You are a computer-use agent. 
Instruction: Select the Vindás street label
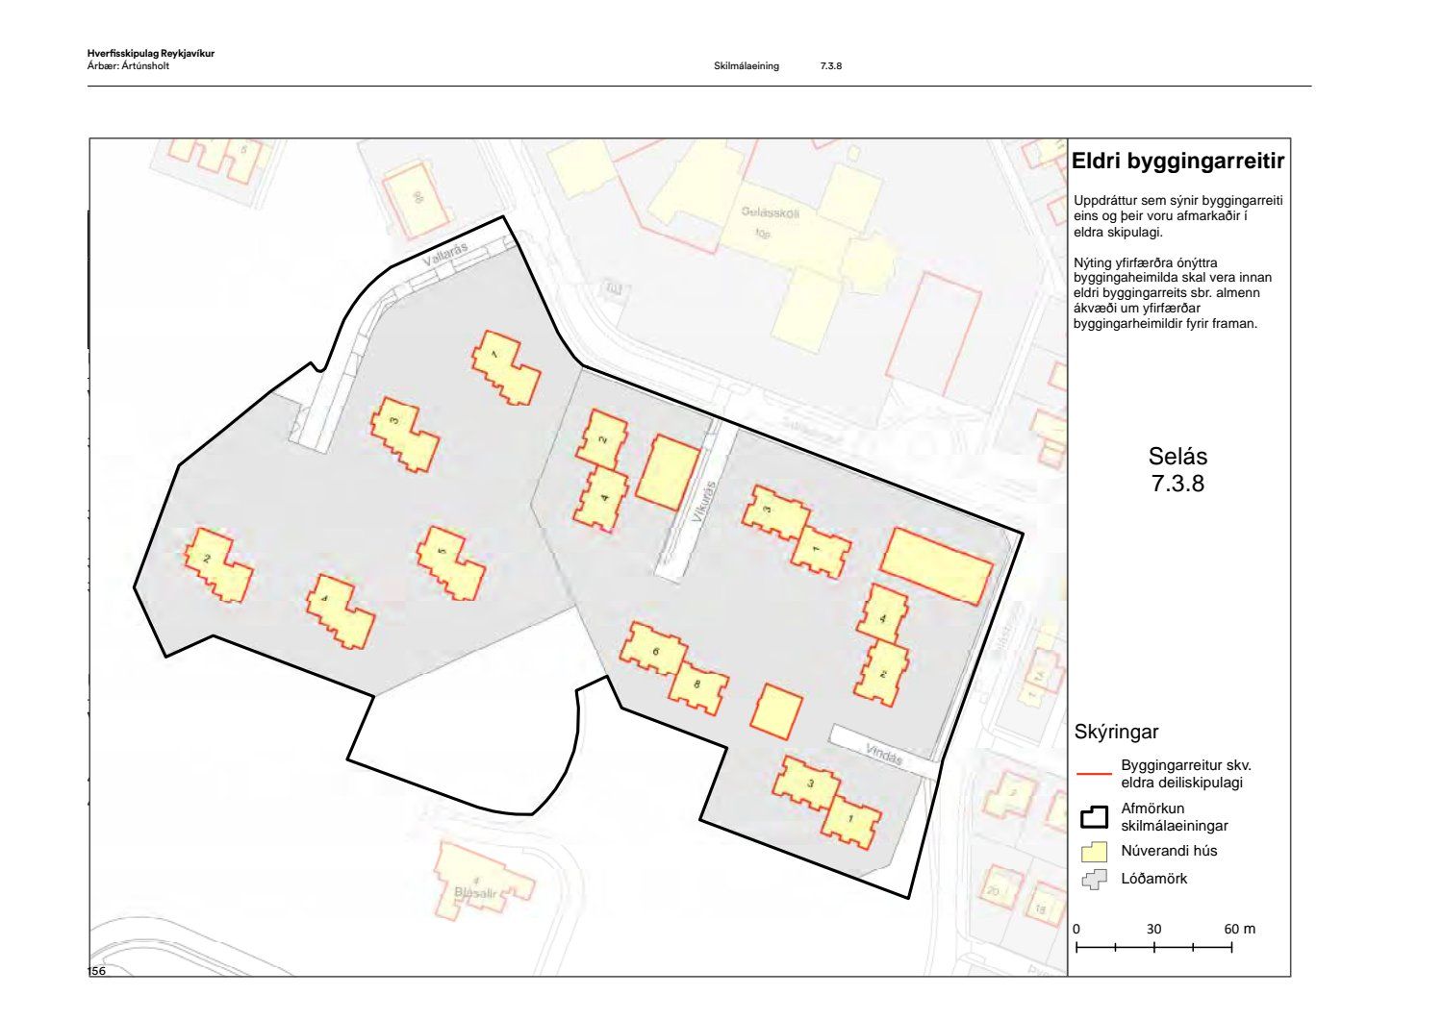[883, 755]
